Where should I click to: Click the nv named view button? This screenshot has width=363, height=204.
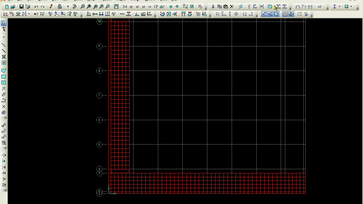click(x=150, y=7)
